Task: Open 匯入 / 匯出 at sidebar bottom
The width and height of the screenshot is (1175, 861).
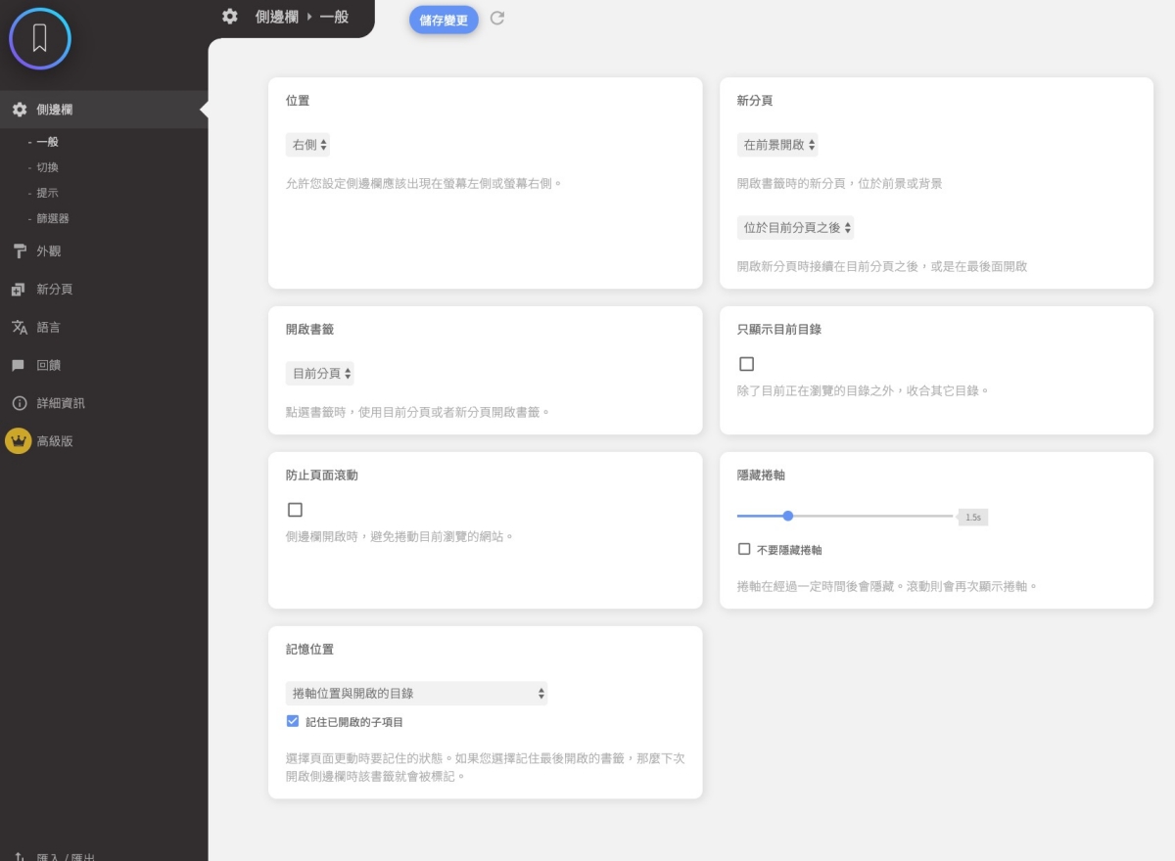Action: 65,856
